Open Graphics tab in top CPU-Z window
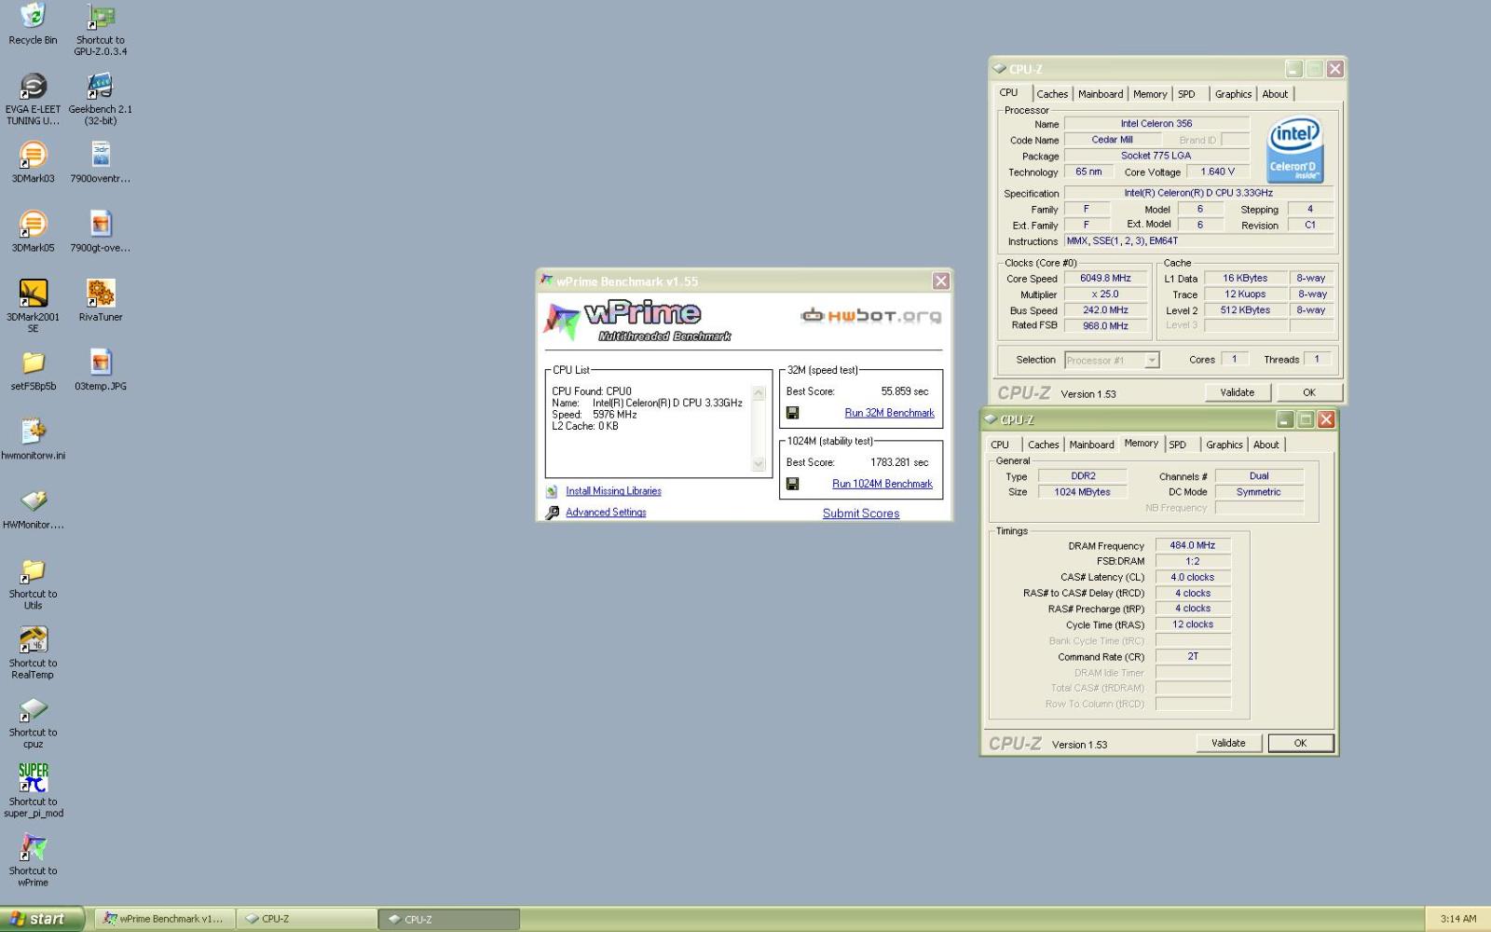Viewport: 1491px width, 932px height. (x=1233, y=94)
